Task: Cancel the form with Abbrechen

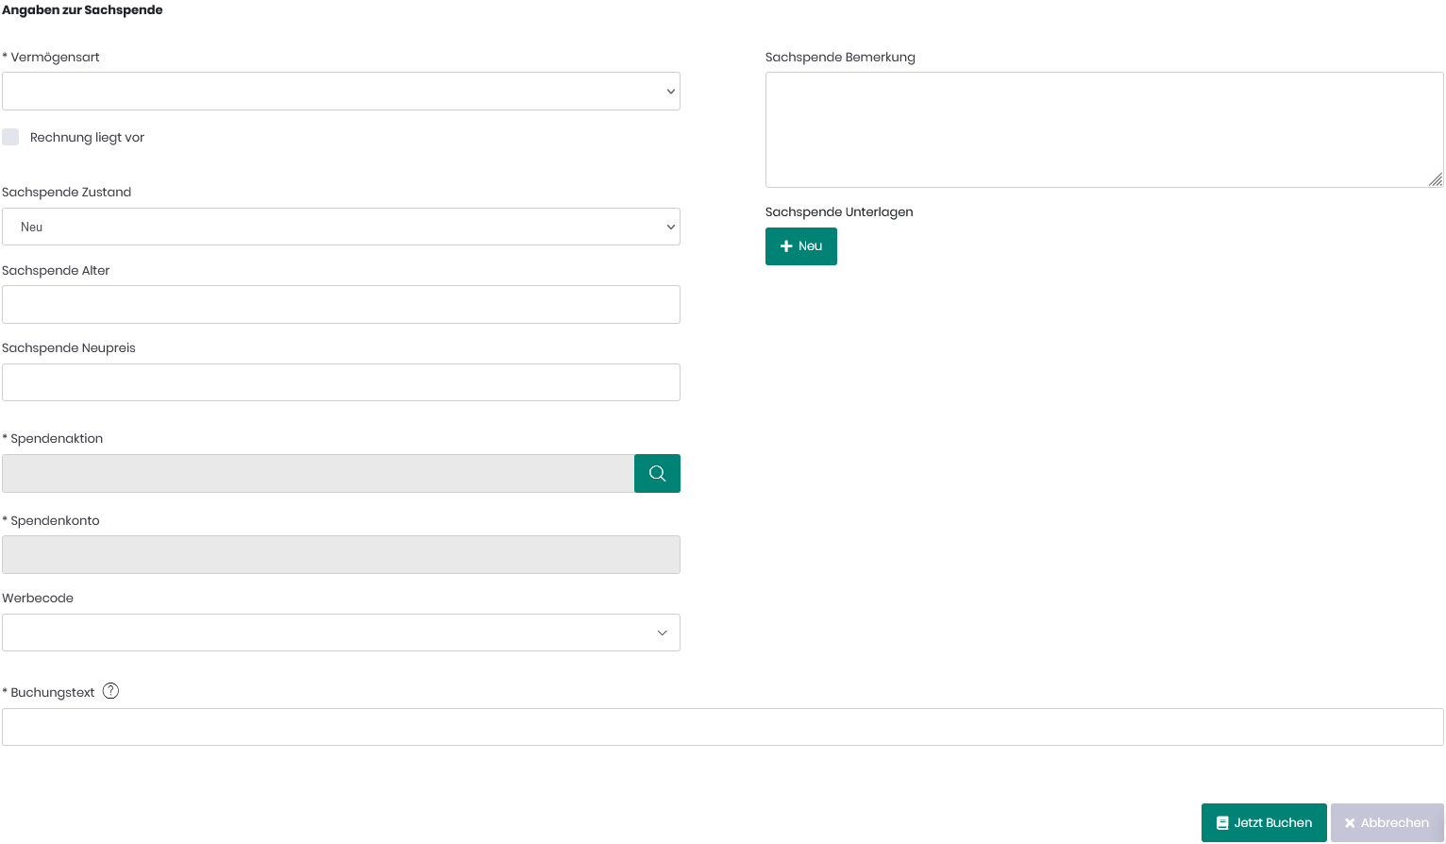Action: [x=1386, y=822]
